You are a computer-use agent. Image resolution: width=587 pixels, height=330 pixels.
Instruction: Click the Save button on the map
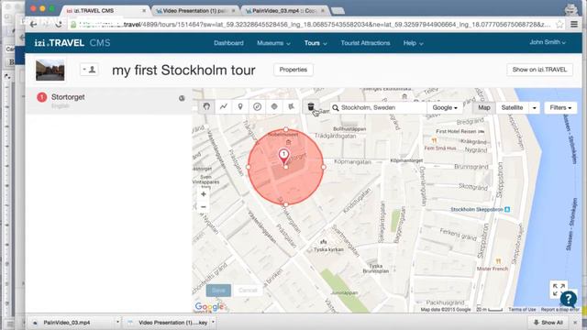(218, 291)
